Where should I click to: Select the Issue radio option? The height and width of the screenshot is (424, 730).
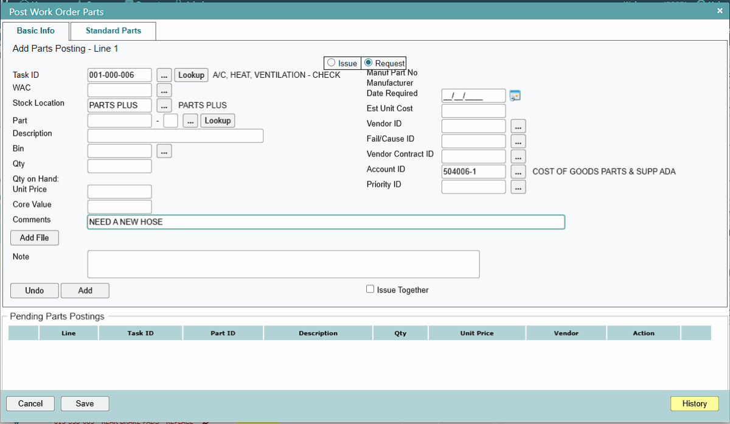[331, 63]
